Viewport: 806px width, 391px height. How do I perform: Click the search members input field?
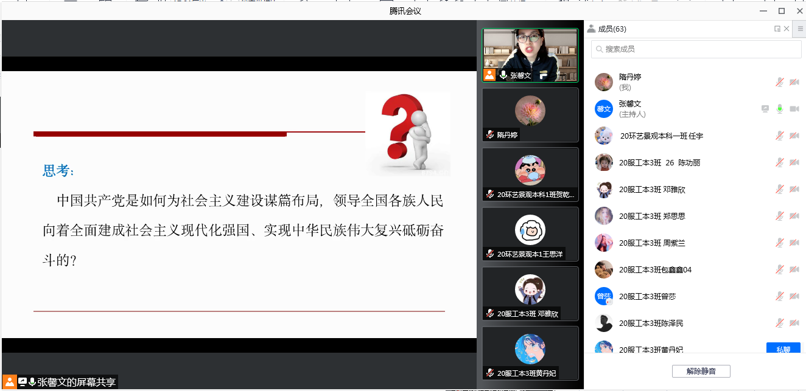point(696,49)
